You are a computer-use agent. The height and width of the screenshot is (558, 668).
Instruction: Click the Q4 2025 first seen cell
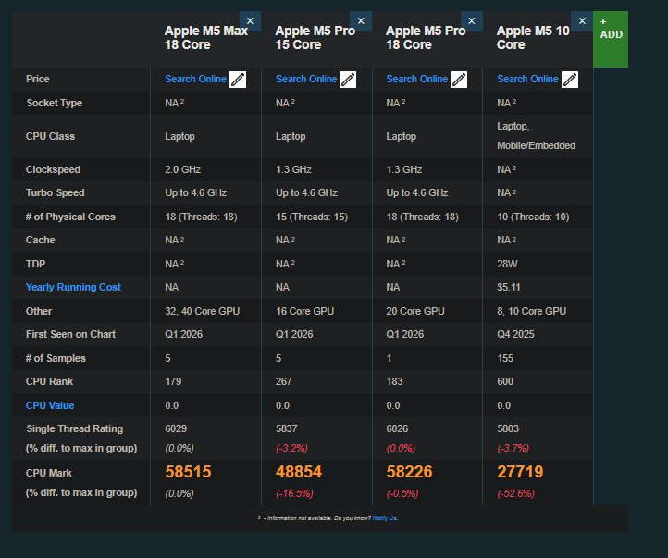[x=515, y=334]
